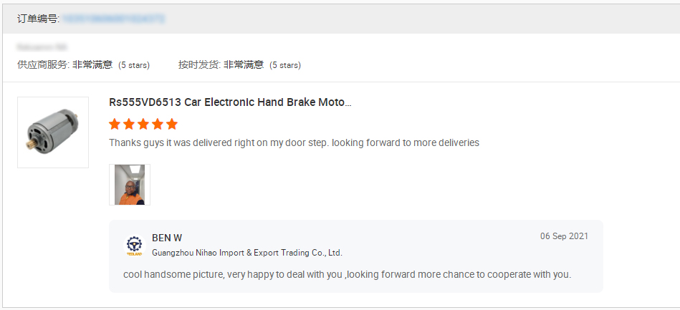Viewport: 680px width, 310px height.
Task: Enlarge the buyer's review photo
Action: [x=130, y=185]
